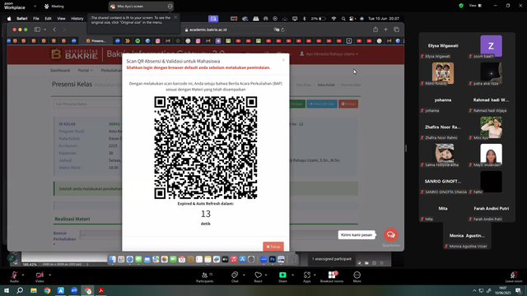Open audio options arrow next to Audio
This screenshot has width=527, height=296.
(x=23, y=275)
